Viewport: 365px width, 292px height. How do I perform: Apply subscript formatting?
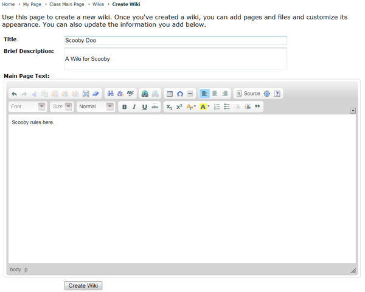[x=169, y=107]
